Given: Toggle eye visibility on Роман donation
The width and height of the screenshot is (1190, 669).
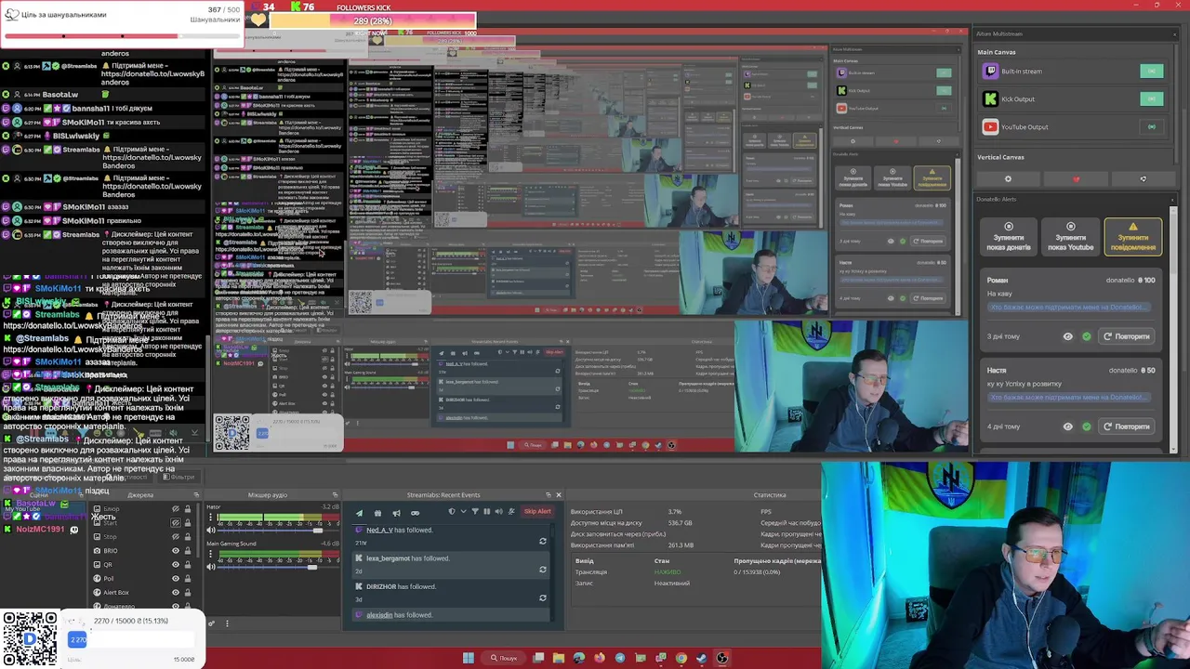Looking at the screenshot, I should click(1067, 336).
